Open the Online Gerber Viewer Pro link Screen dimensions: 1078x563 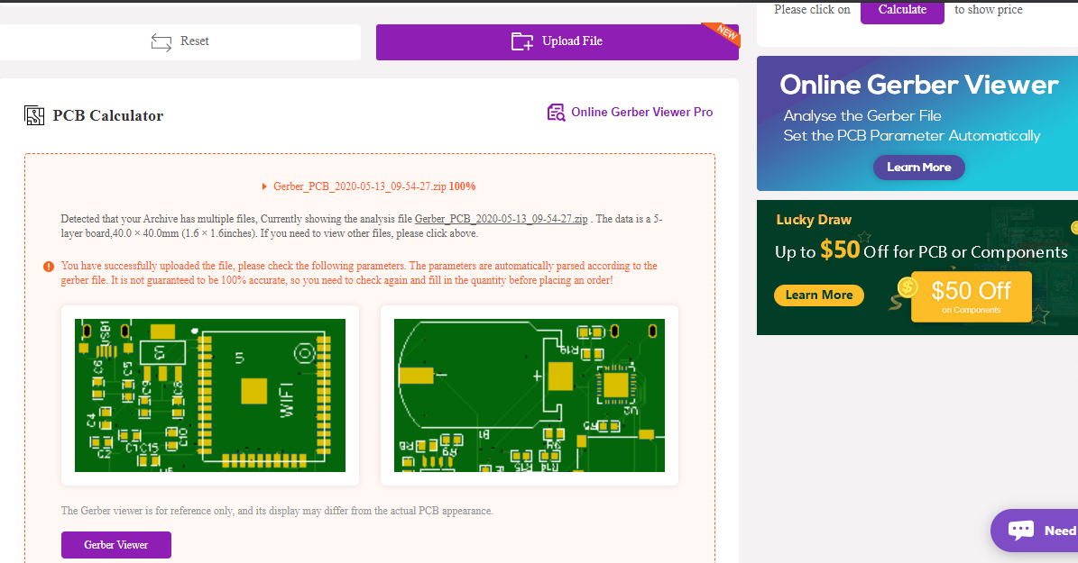click(x=641, y=113)
